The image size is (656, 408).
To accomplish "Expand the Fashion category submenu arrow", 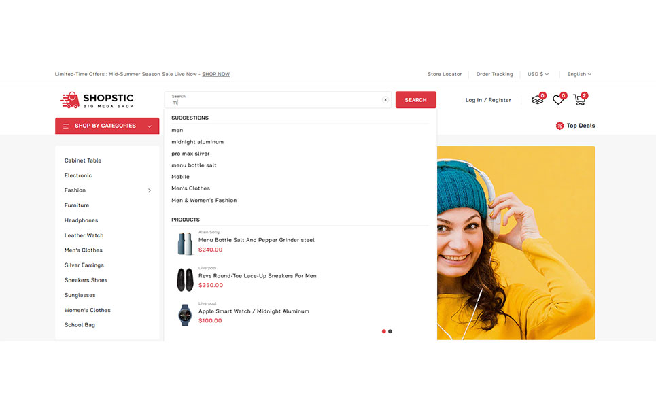I will click(150, 190).
